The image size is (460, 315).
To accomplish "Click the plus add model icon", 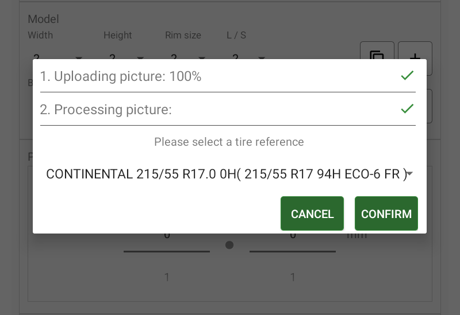I will tap(415, 55).
